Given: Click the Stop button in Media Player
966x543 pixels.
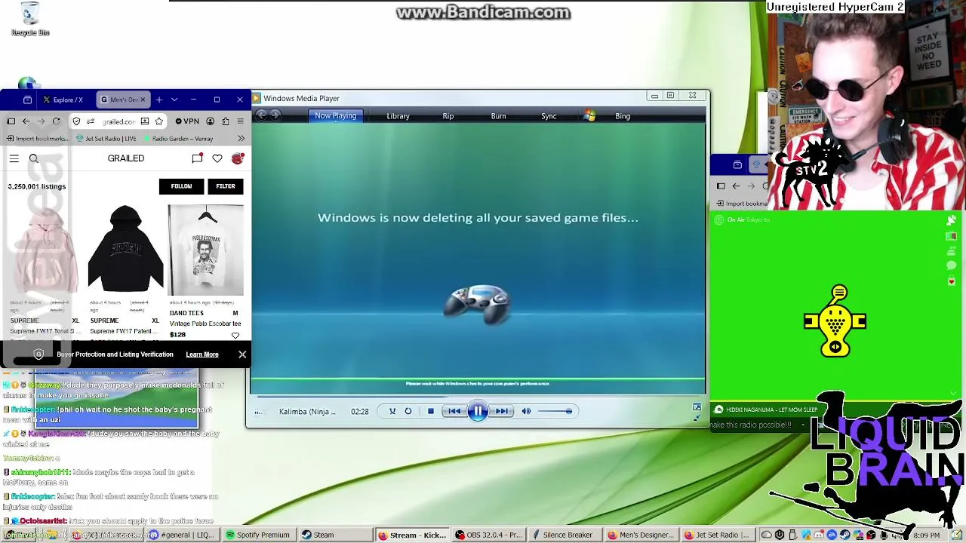Looking at the screenshot, I should pos(430,411).
